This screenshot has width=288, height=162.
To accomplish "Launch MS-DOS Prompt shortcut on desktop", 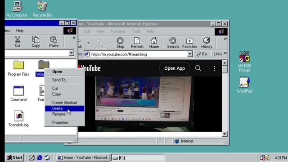I will tap(244, 62).
